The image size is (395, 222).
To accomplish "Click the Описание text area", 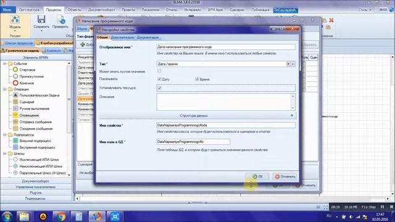I will click(223, 102).
